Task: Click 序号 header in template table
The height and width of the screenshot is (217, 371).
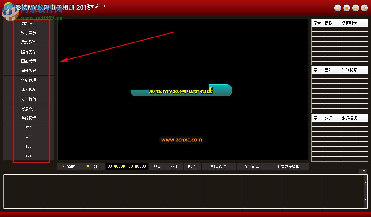Action: click(317, 23)
